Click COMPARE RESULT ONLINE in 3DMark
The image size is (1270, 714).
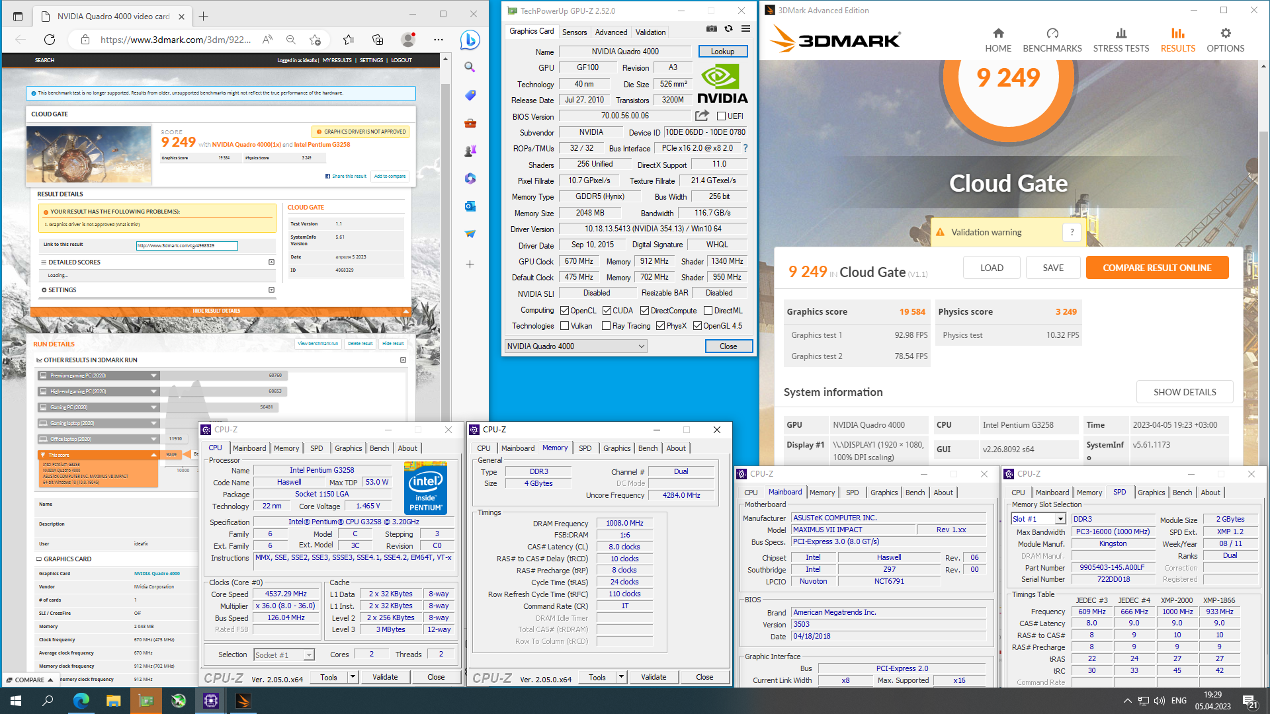click(x=1157, y=268)
